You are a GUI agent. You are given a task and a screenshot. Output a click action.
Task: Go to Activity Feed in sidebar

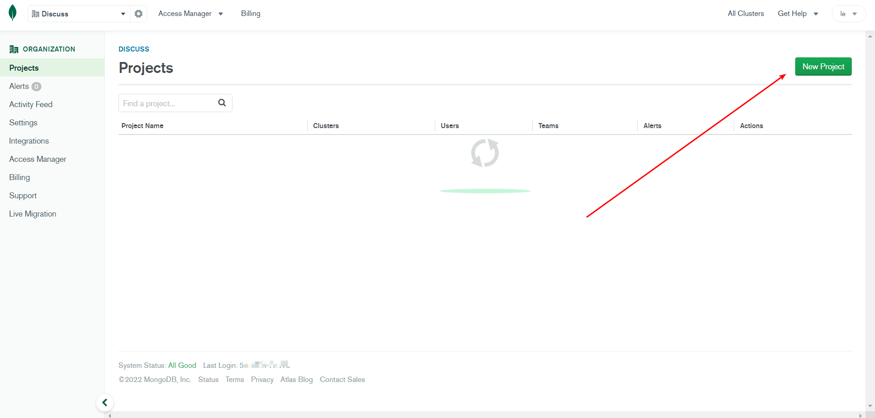pos(31,104)
